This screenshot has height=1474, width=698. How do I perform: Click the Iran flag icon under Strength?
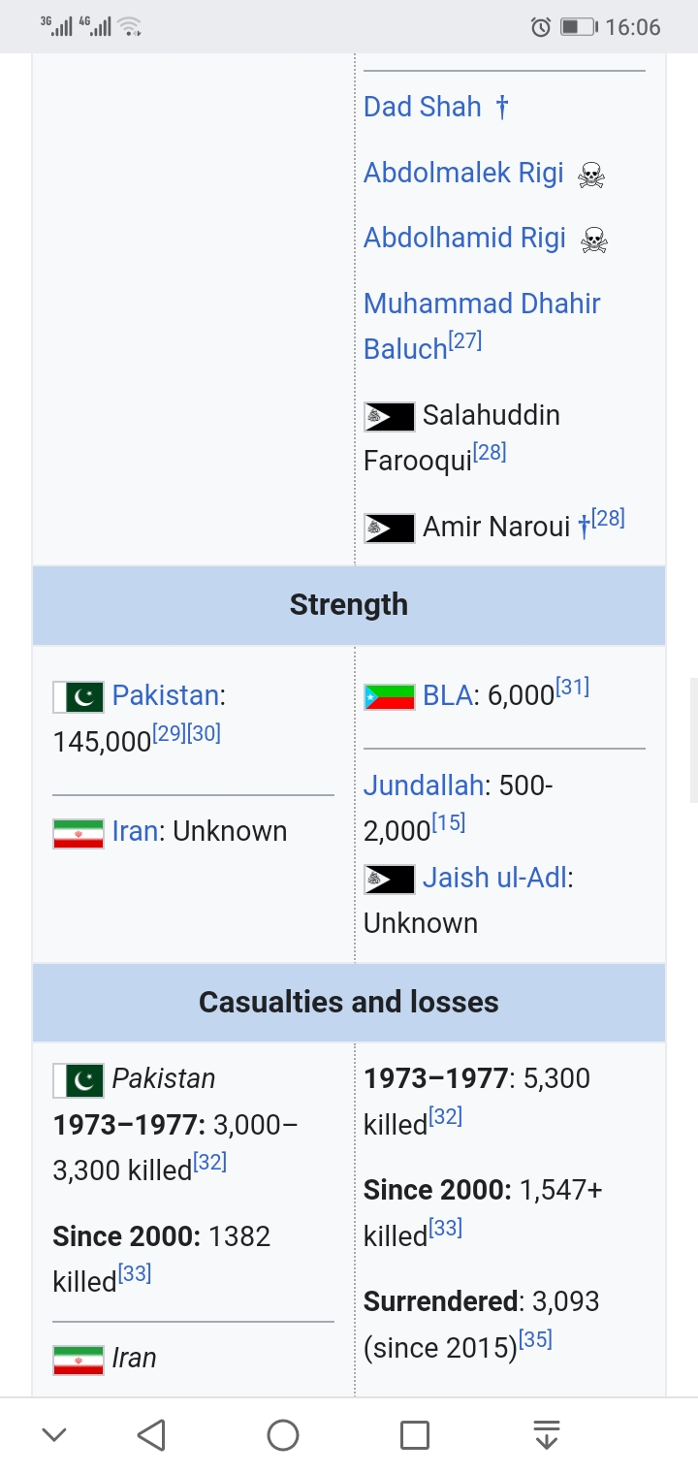pos(79,833)
